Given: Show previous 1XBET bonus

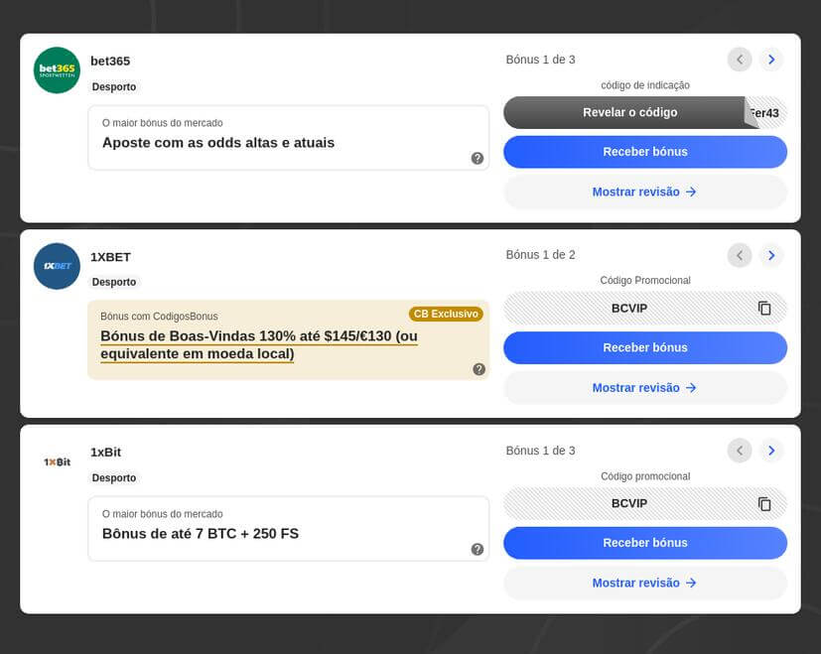Looking at the screenshot, I should 740,255.
